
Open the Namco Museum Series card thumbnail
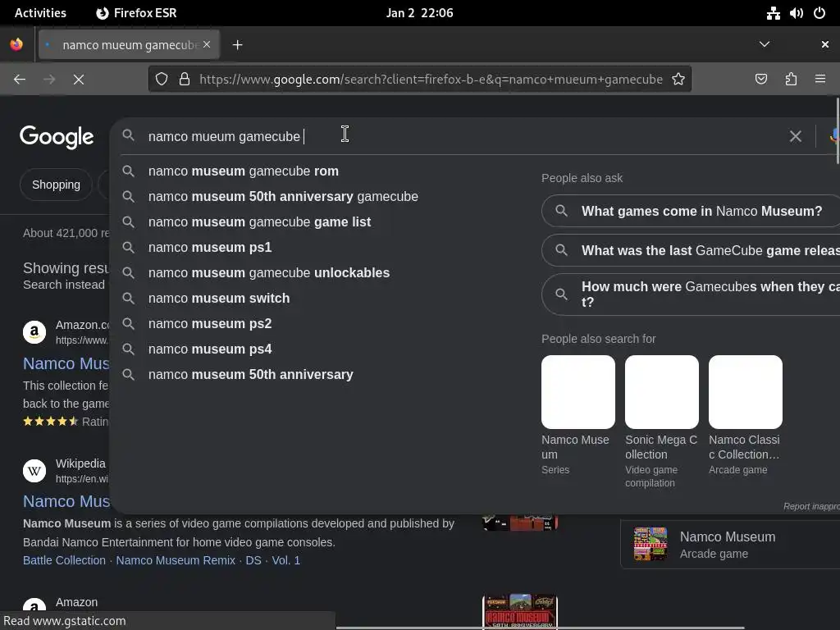578,392
